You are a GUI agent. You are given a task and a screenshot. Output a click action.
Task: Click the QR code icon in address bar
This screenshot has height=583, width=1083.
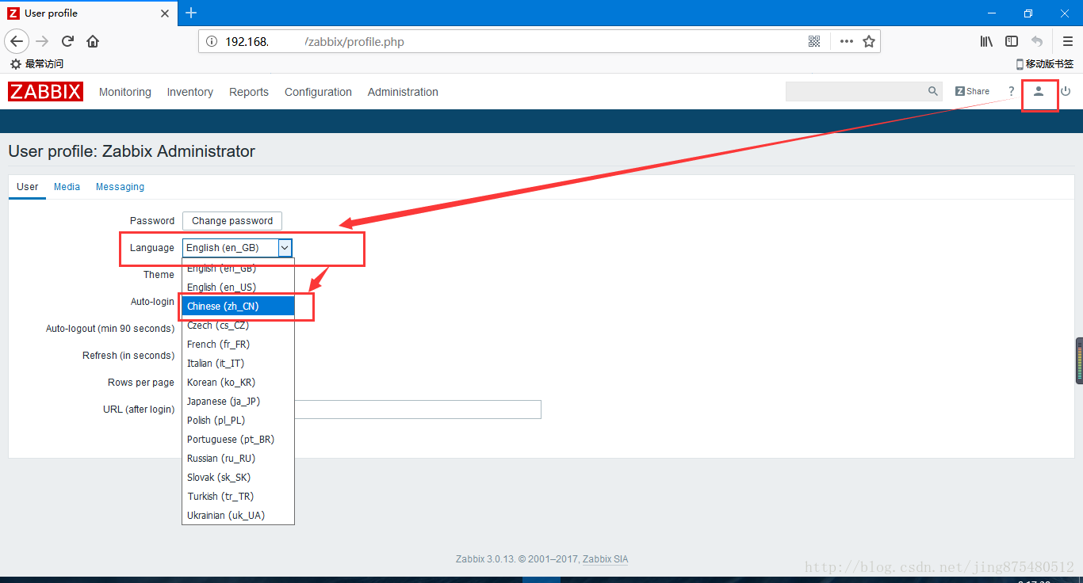point(814,41)
